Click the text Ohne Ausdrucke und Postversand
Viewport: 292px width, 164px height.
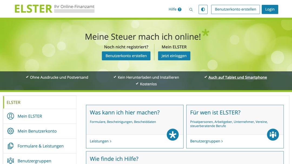[x=59, y=77]
